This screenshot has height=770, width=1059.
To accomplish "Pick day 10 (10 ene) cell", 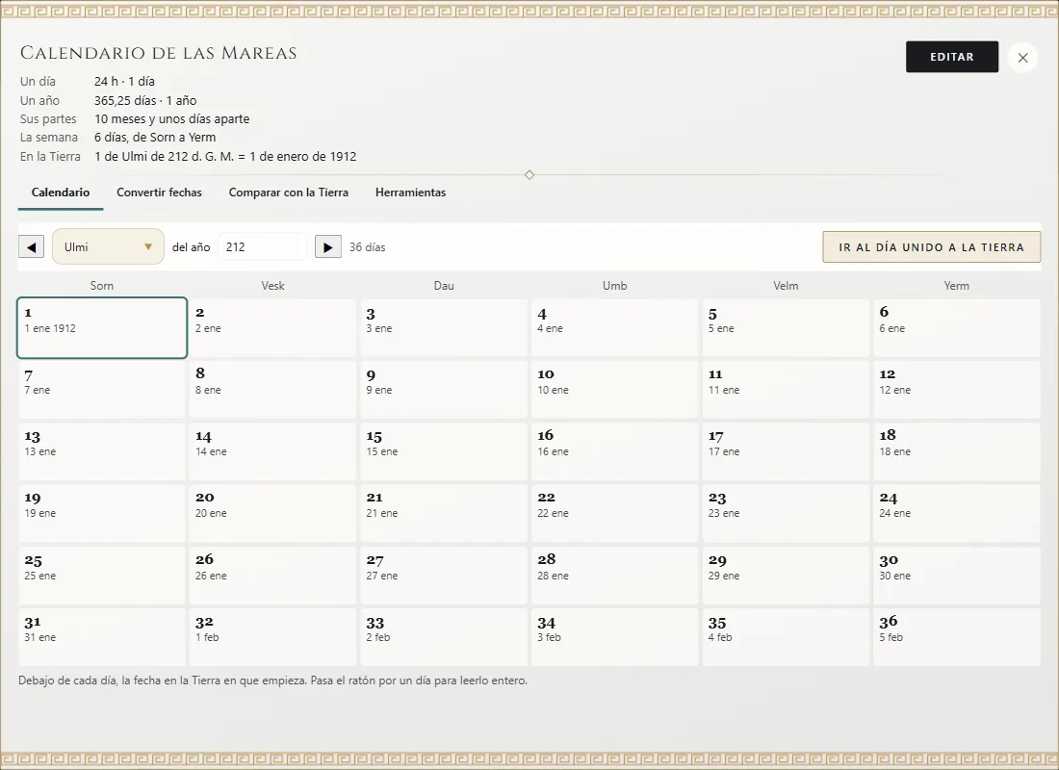I will (x=614, y=389).
